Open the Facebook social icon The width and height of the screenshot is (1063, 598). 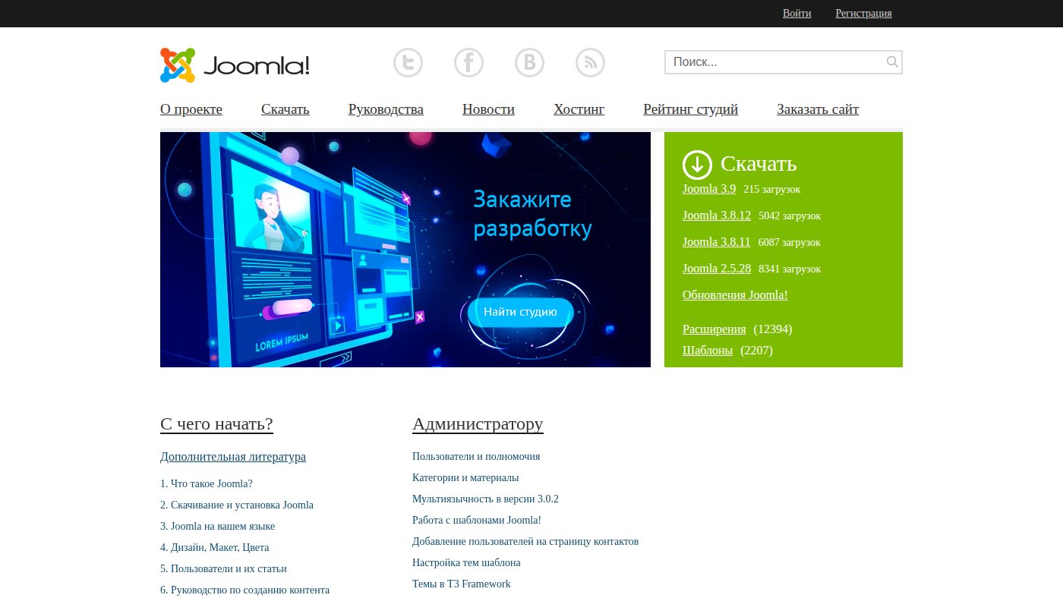(468, 62)
